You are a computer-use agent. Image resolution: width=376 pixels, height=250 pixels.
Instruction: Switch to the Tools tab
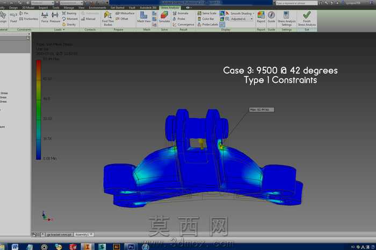click(56, 8)
